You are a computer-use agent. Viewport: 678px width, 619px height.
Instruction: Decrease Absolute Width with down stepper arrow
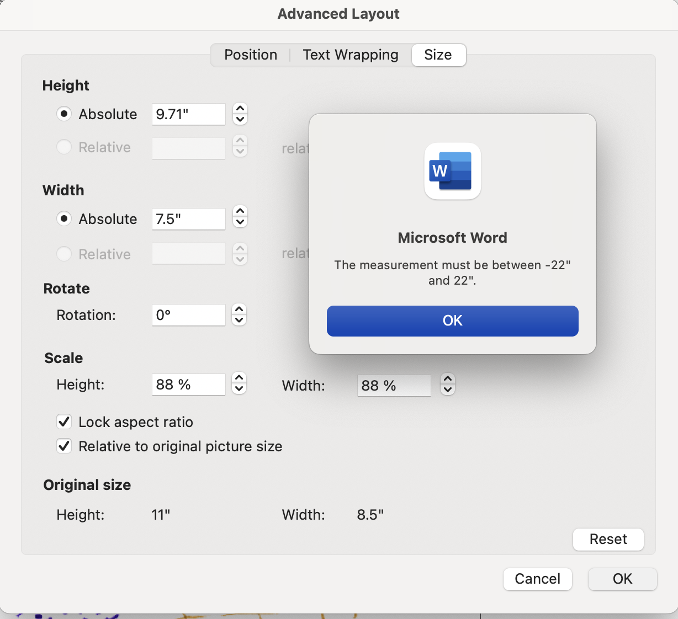[x=240, y=223]
